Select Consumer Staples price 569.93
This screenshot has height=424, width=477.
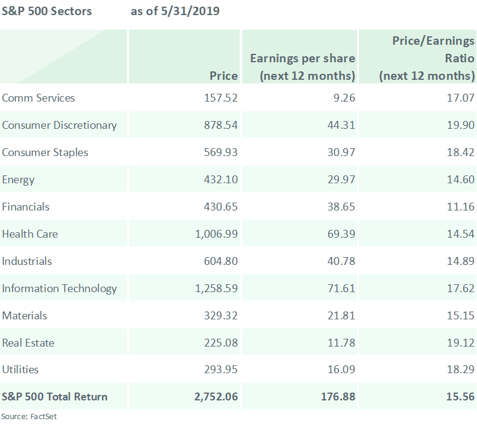(221, 152)
